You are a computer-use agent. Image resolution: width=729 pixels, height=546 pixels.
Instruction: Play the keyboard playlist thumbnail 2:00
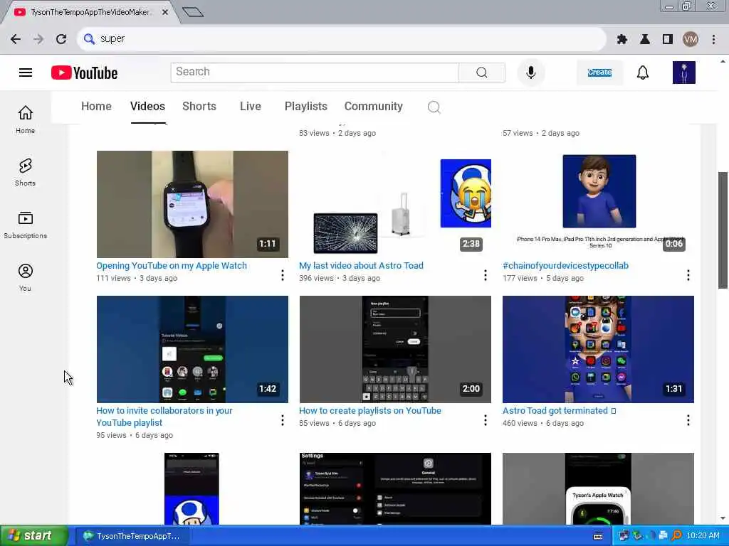[x=395, y=349]
